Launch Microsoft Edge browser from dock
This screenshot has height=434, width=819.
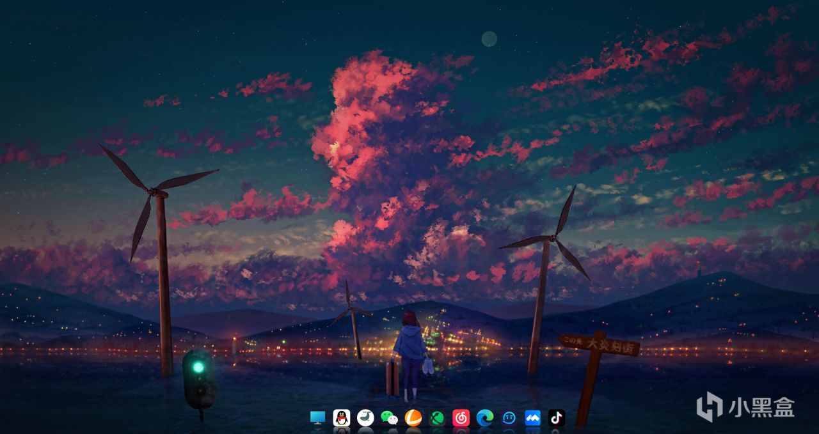click(x=485, y=417)
